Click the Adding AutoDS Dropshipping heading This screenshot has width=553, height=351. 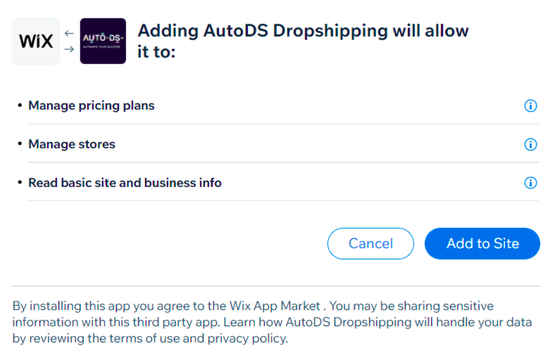(303, 41)
